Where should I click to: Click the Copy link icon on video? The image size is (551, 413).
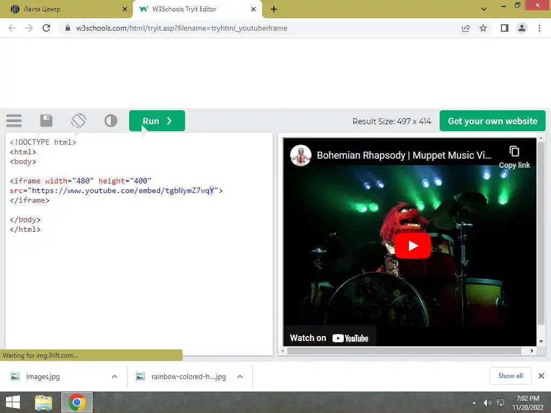tap(514, 156)
